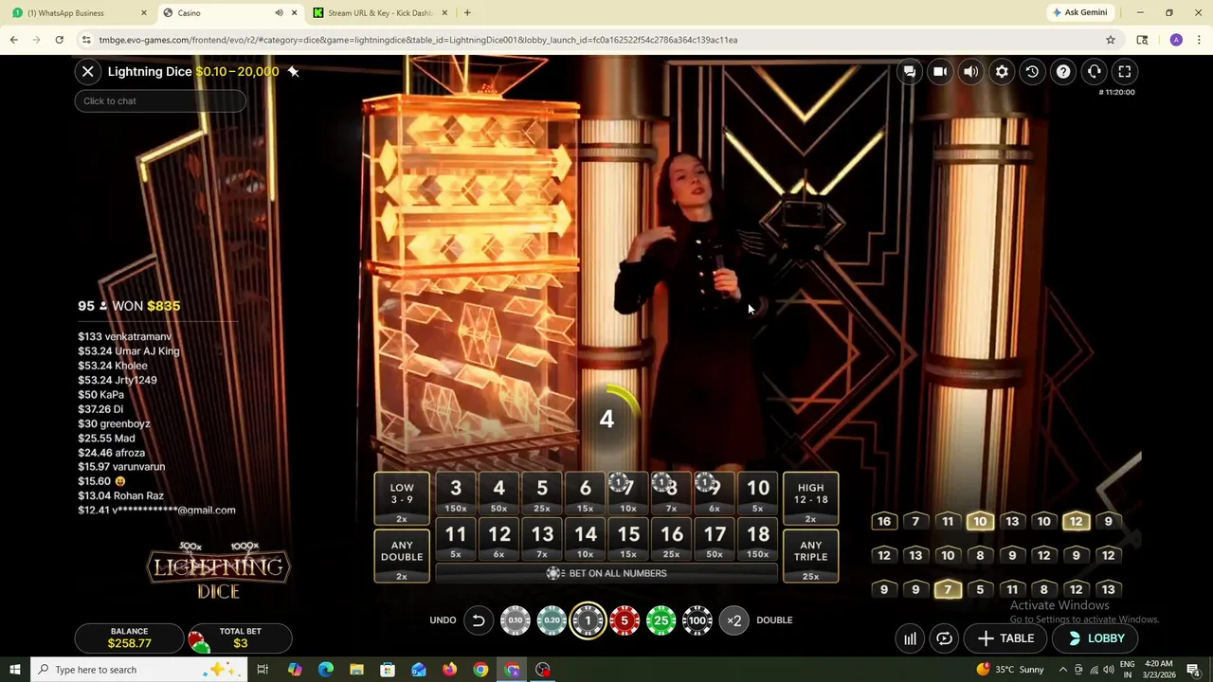Screen dimensions: 1213x682
Task: Open the Windows Start menu
Action: [15, 670]
